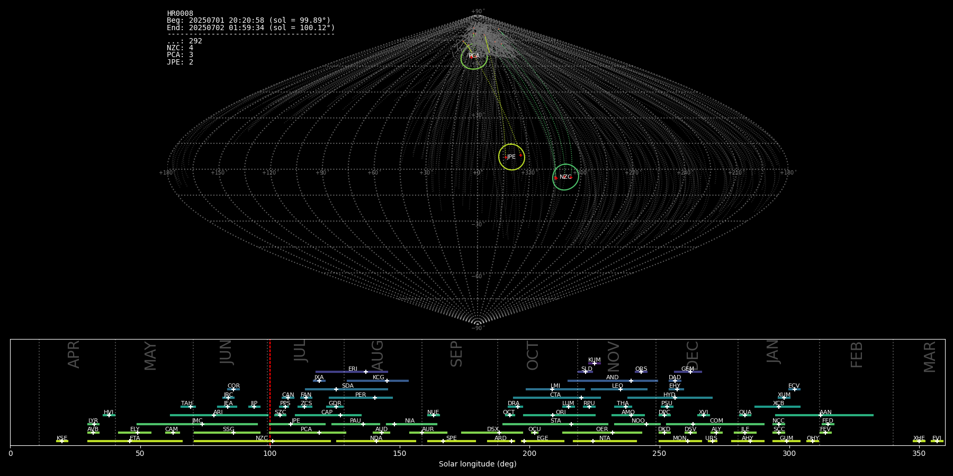This screenshot has height=476, width=953.
Task: Click the HYD shower bar in the timeline
Action: [670, 398]
